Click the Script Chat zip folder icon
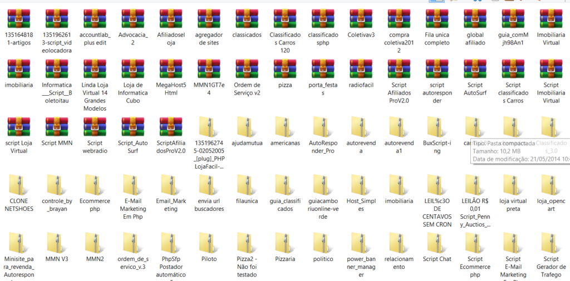This screenshot has width=570, height=281. pos(437,243)
